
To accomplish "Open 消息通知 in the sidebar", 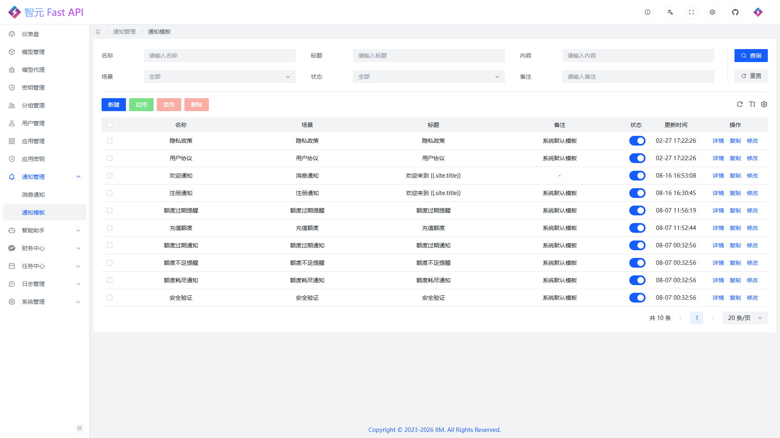I will pos(33,195).
